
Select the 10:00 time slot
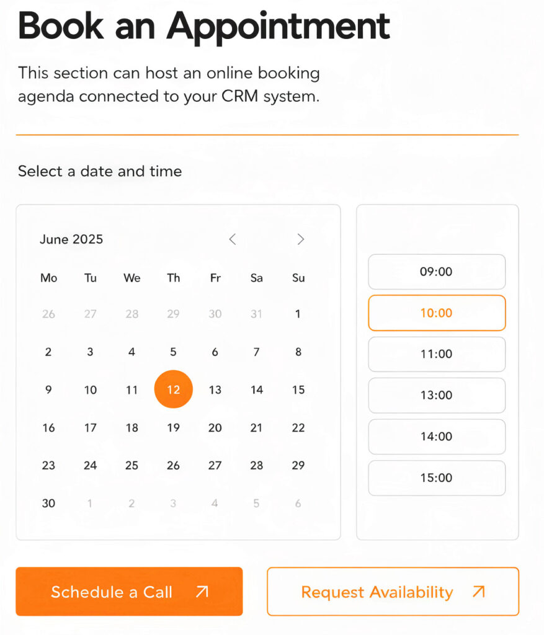click(437, 313)
